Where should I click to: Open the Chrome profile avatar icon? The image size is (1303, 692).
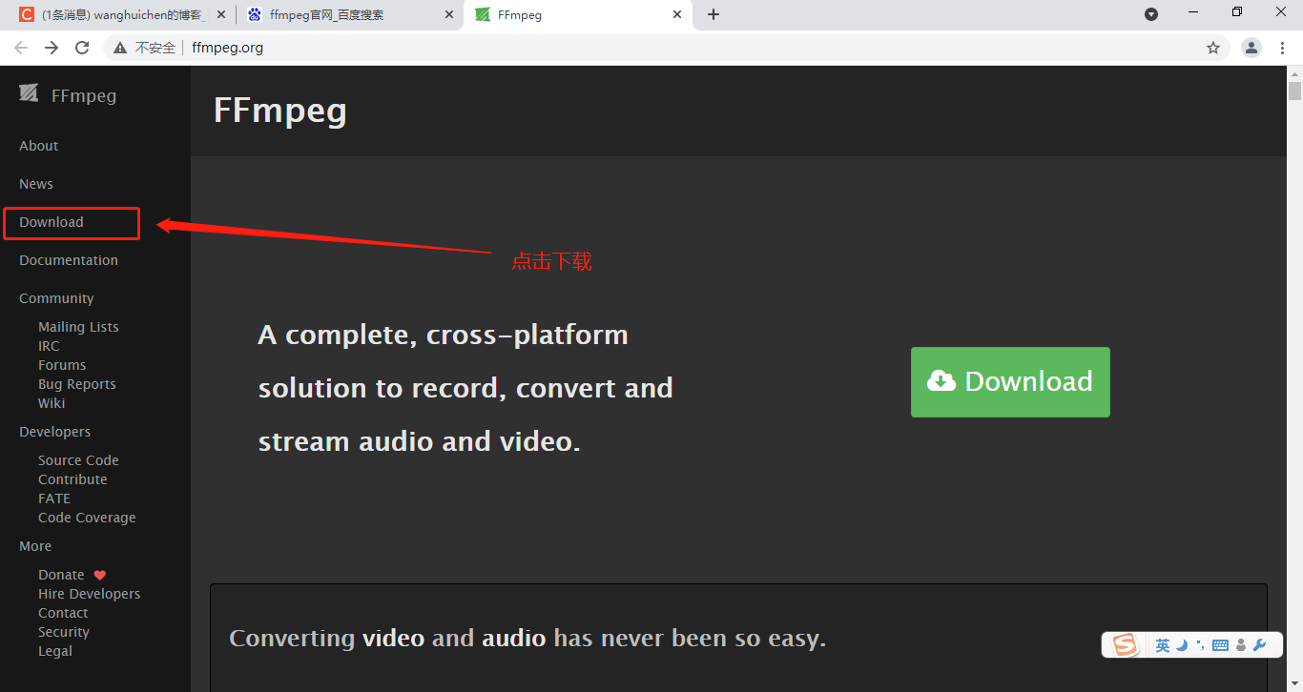tap(1251, 48)
